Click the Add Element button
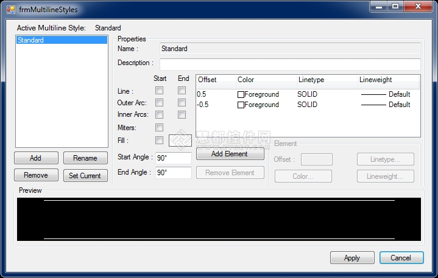 point(230,154)
